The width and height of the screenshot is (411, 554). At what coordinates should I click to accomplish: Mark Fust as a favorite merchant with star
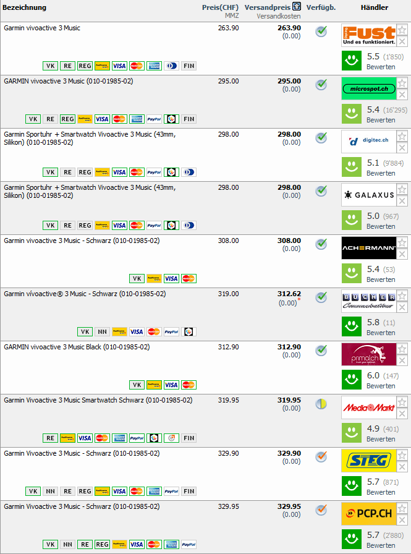pos(402,30)
